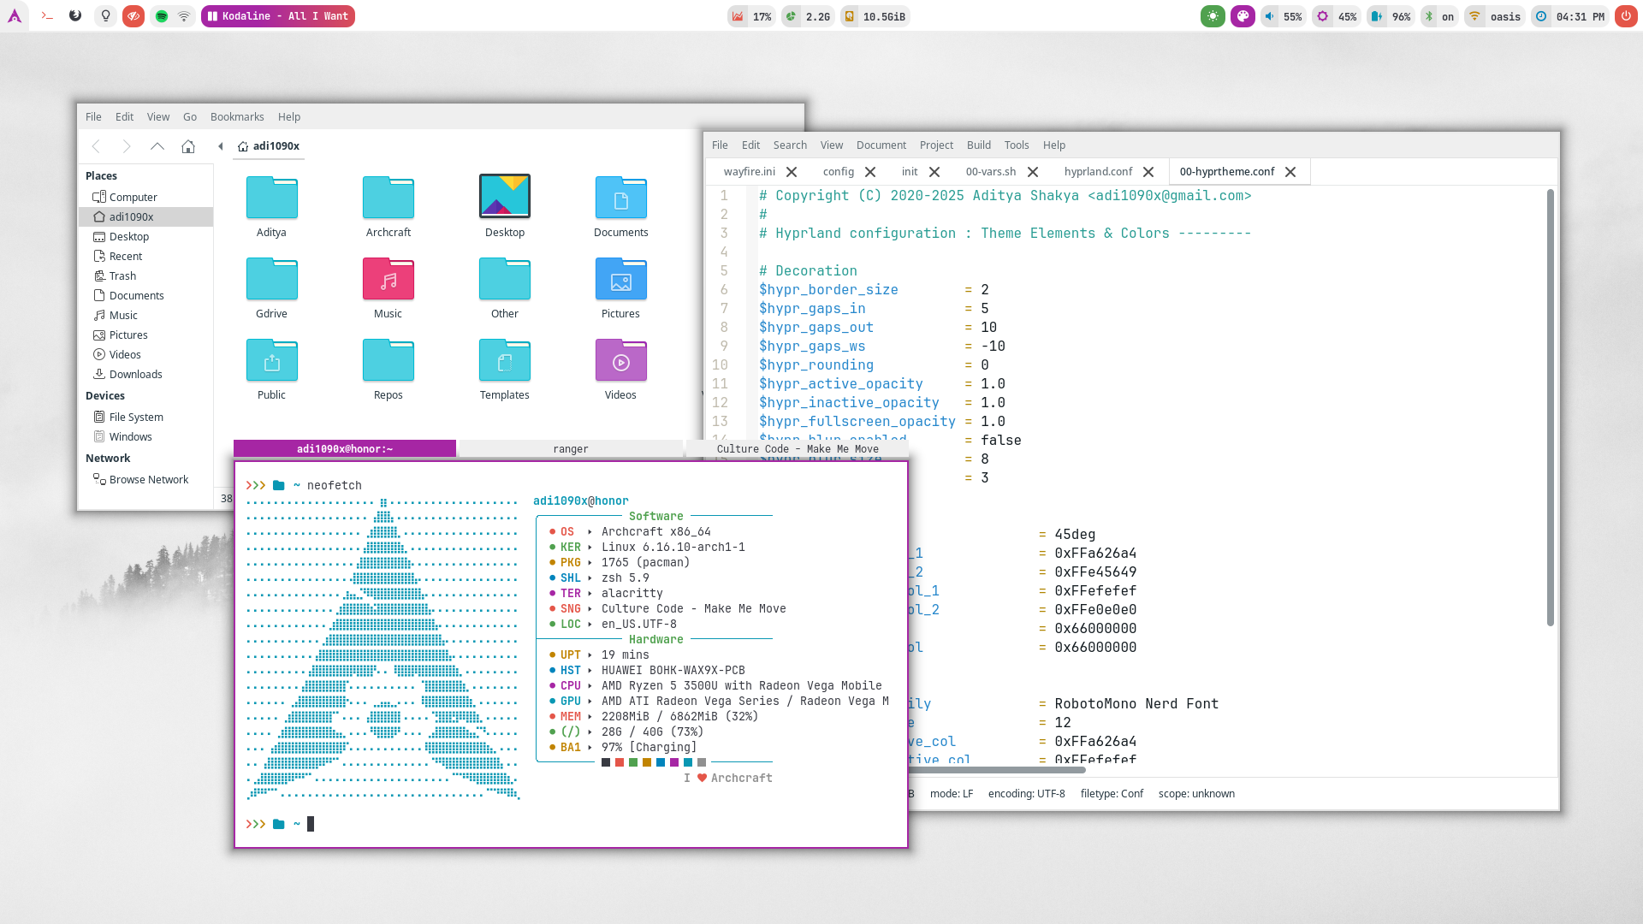Viewport: 1643px width, 924px height.
Task: Launch Firefox from the top bar
Action: [x=75, y=16]
